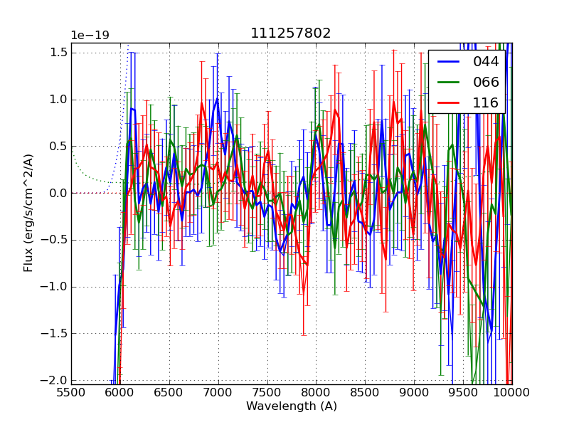Click the 9000 x-axis tick label
This screenshot has height=427, width=569.
tap(414, 392)
